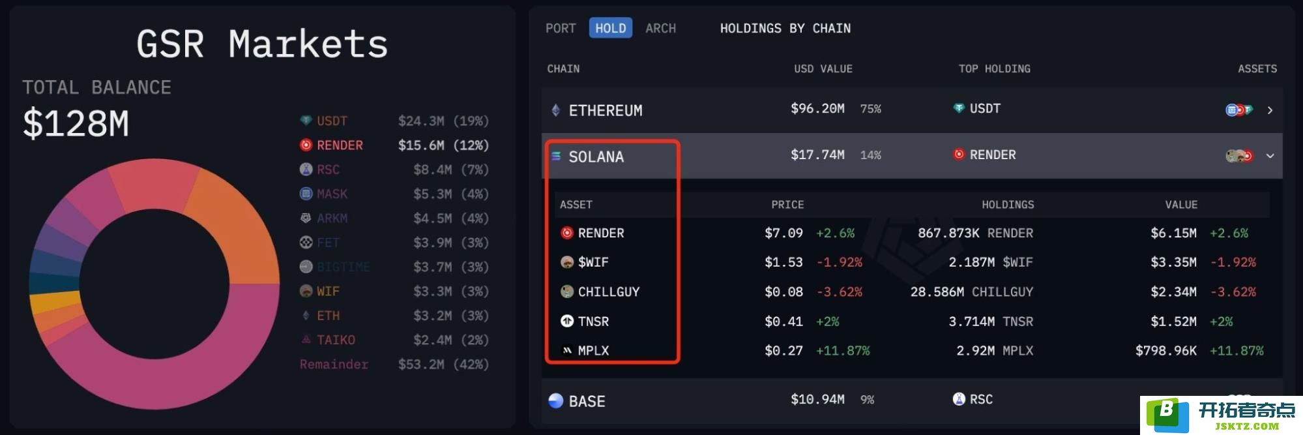Click the Solana chain logo
This screenshot has width=1303, height=435.
pos(556,156)
